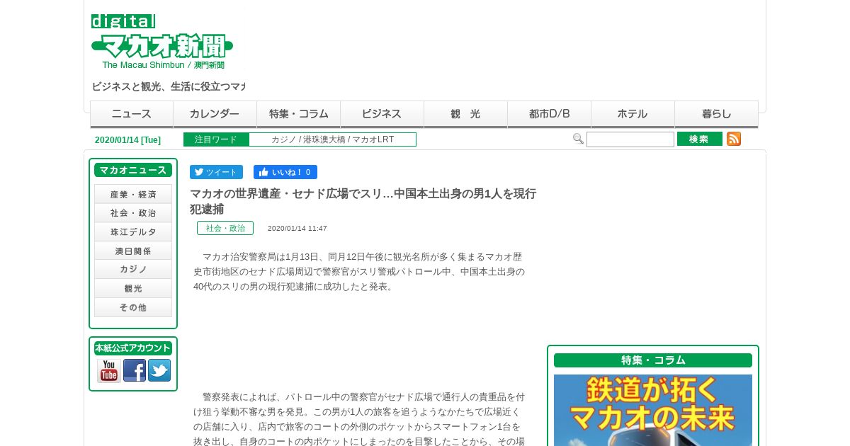Click the ニュース navigation tab
The image size is (850, 446).
[x=132, y=114]
